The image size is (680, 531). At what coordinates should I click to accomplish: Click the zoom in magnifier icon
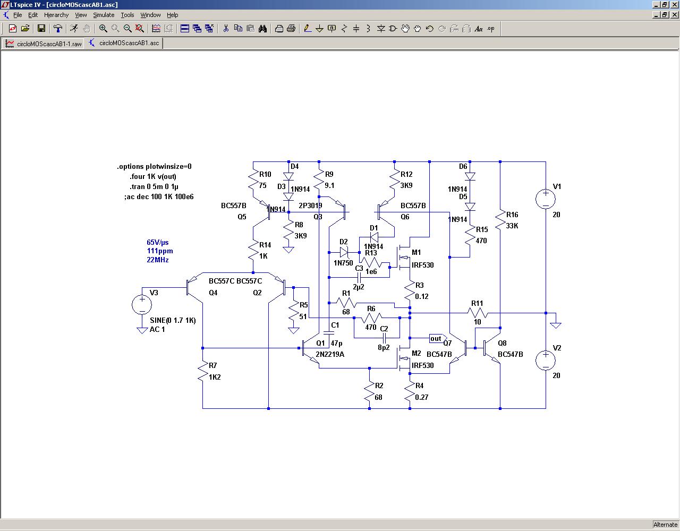click(x=103, y=29)
